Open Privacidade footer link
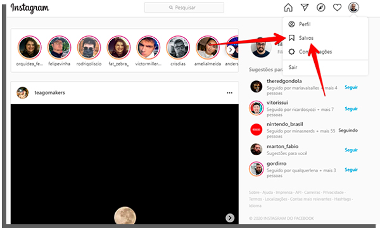The height and width of the screenshot is (228, 380). point(333,193)
